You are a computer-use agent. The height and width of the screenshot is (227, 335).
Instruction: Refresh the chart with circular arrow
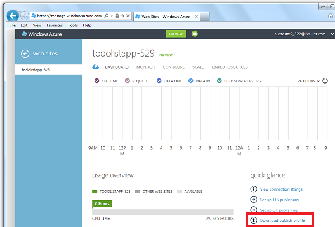pos(325,81)
